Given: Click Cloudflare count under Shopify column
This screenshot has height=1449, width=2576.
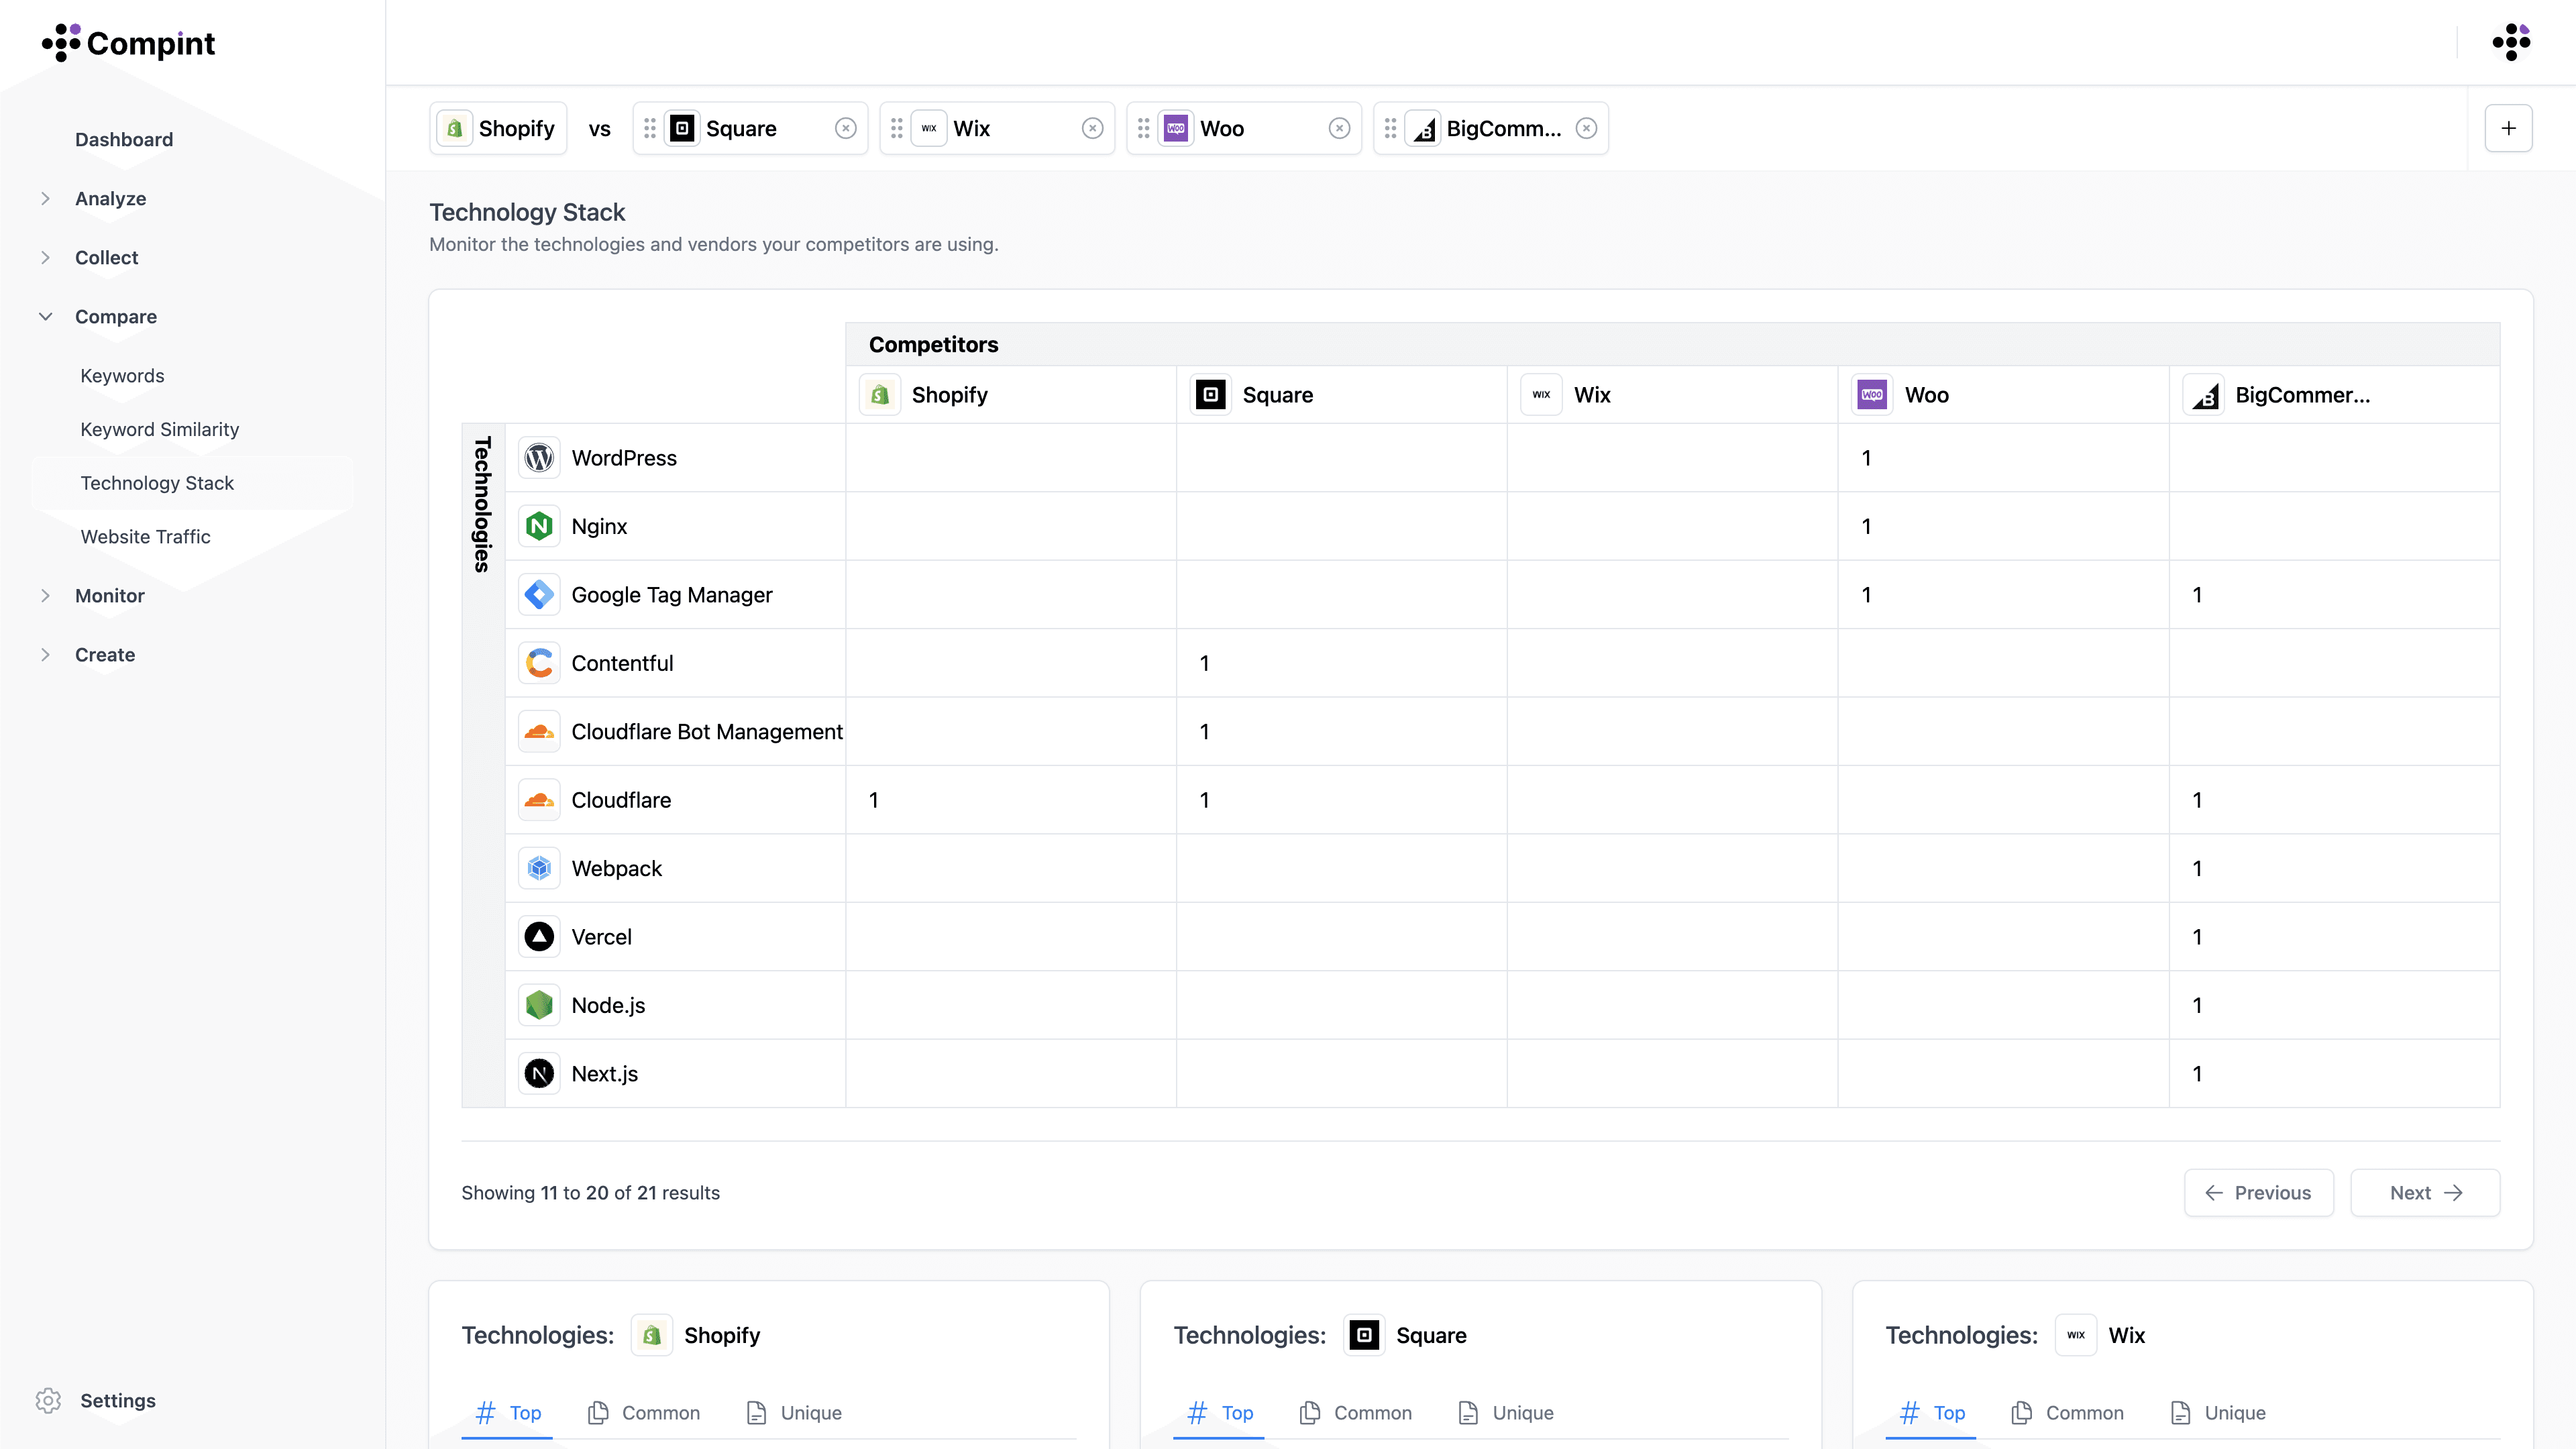Looking at the screenshot, I should (874, 800).
